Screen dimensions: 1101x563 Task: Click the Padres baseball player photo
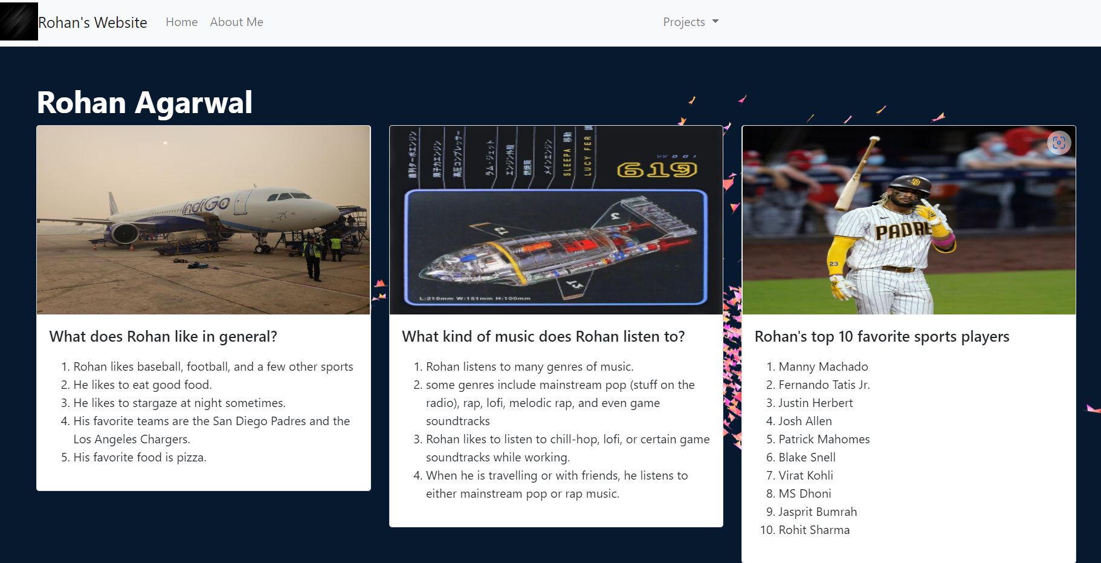coord(909,220)
